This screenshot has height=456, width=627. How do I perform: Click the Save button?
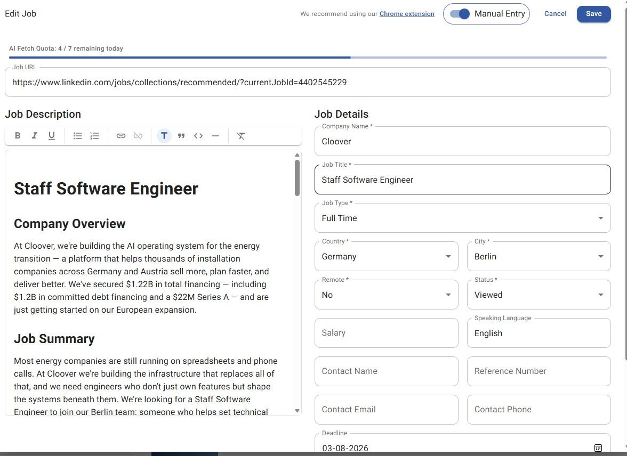(593, 14)
